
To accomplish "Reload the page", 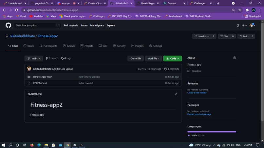I will click(x=16, y=10).
